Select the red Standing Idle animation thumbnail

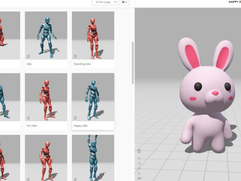click(93, 35)
